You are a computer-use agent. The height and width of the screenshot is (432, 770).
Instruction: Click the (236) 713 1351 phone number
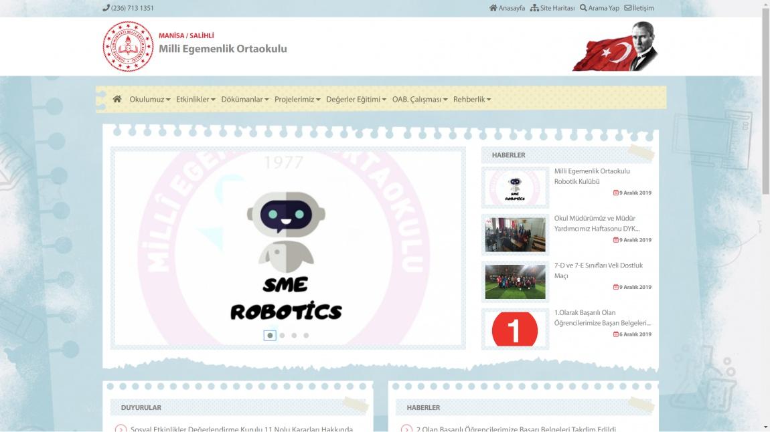[132, 8]
